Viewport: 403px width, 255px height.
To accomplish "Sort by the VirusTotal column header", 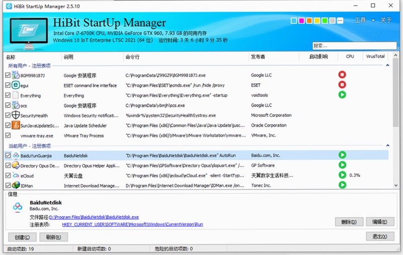I will 375,56.
